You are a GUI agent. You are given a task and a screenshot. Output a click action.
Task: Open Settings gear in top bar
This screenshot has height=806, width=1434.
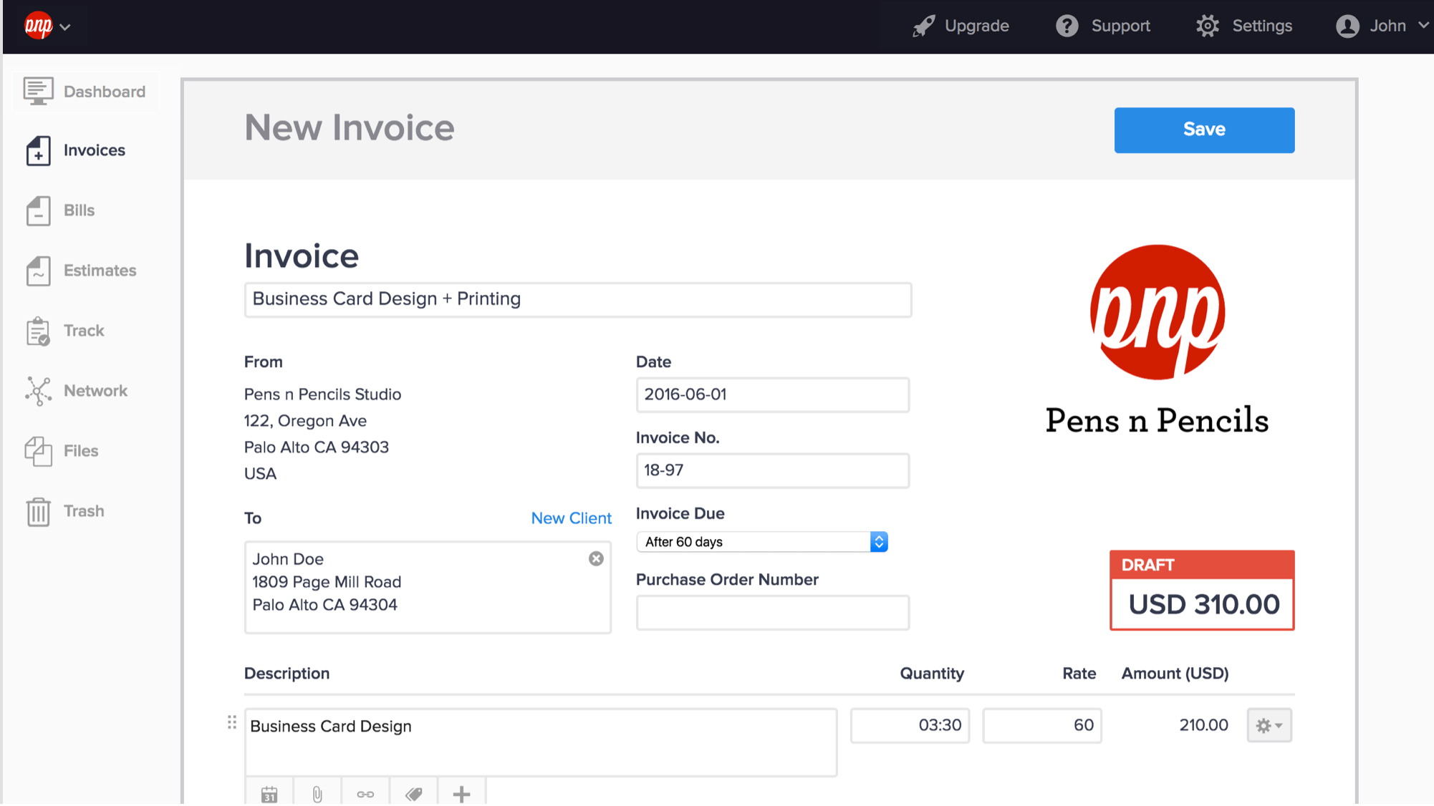(x=1208, y=26)
